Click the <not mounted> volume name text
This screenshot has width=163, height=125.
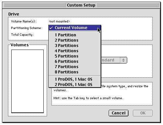[x=59, y=21]
